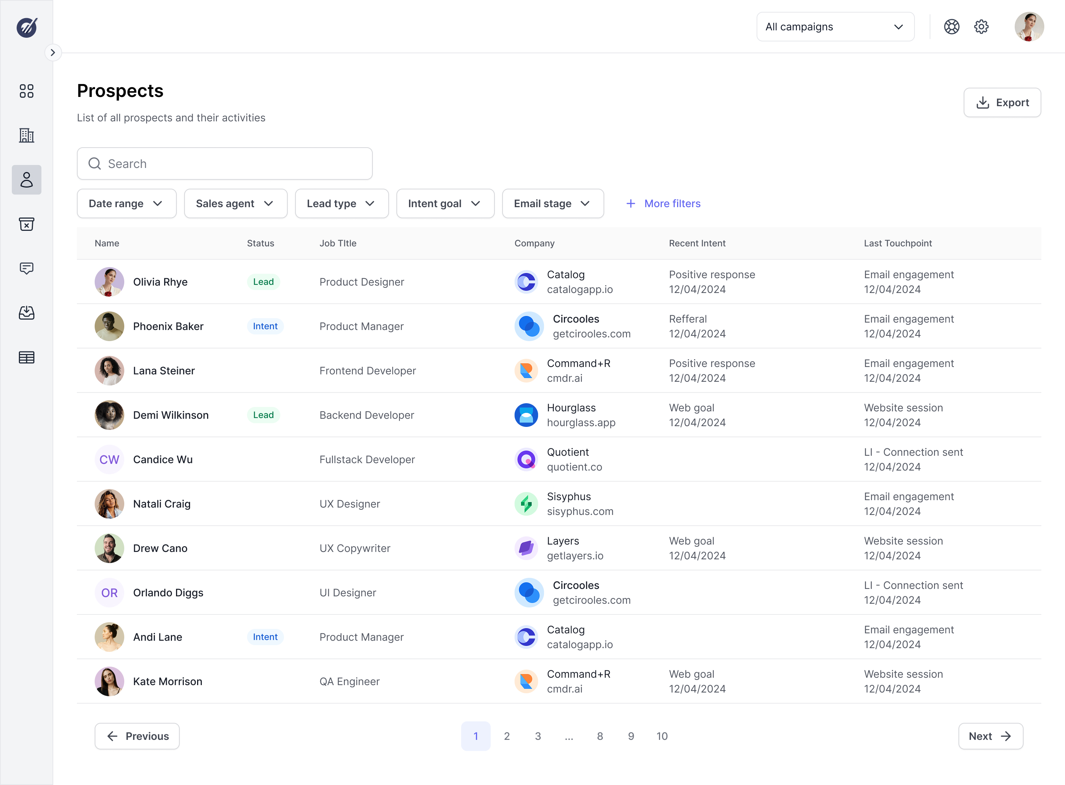Click the help lifebuoy icon in header
Screen dimensions: 1065x785
(951, 27)
